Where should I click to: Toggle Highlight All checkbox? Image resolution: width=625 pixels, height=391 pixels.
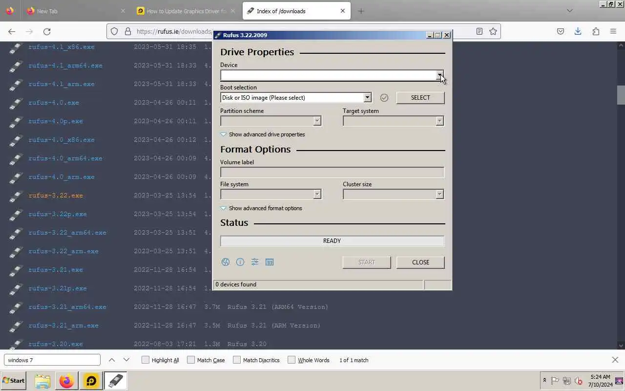coord(145,360)
